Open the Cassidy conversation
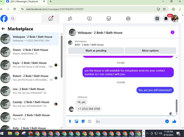184x137 pixels. pos(29,104)
